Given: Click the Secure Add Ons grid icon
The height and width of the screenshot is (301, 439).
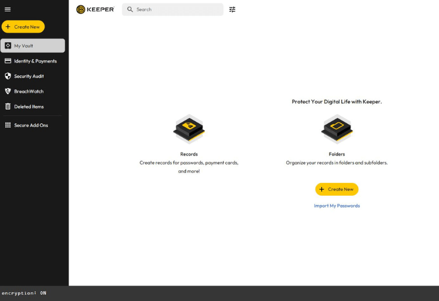Looking at the screenshot, I should (x=8, y=125).
